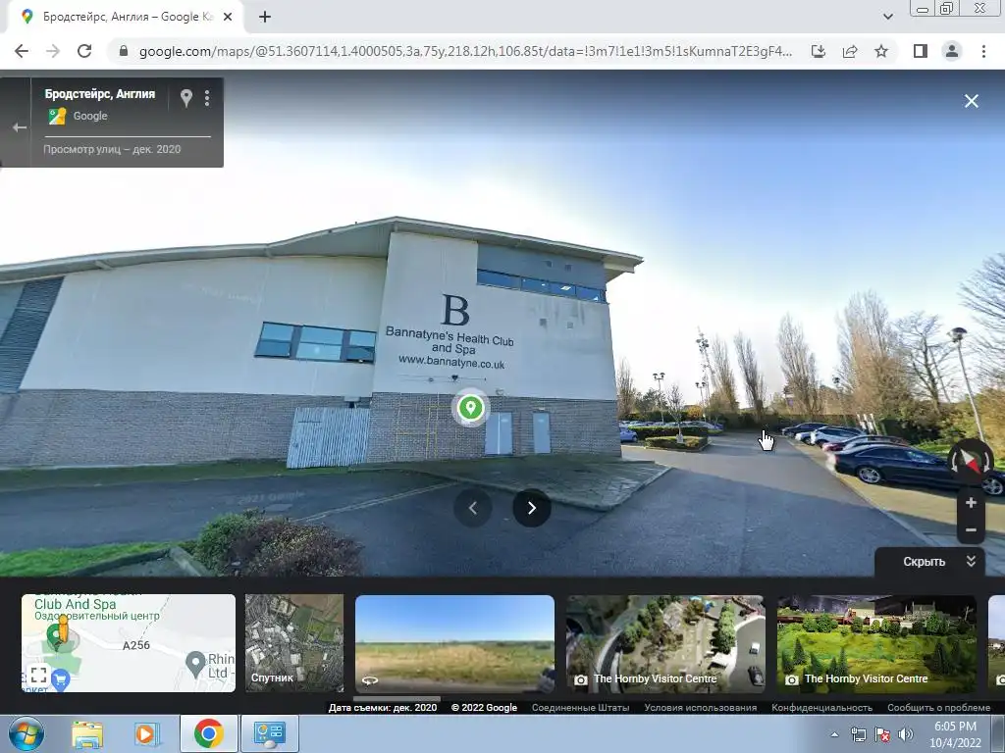This screenshot has height=753, width=1005.
Task: Click the Google attribution link
Action: click(89, 116)
